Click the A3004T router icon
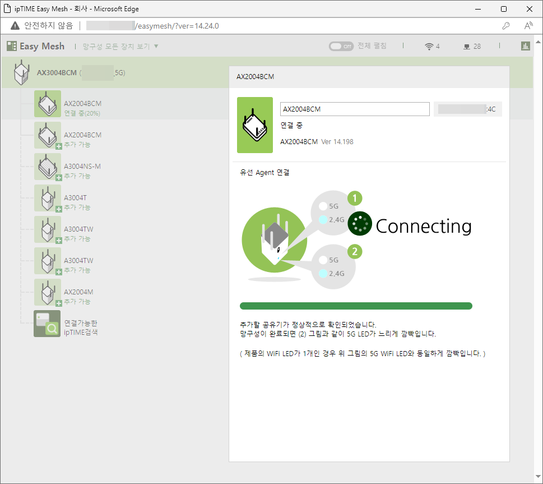The image size is (543, 484). pyautogui.click(x=48, y=198)
